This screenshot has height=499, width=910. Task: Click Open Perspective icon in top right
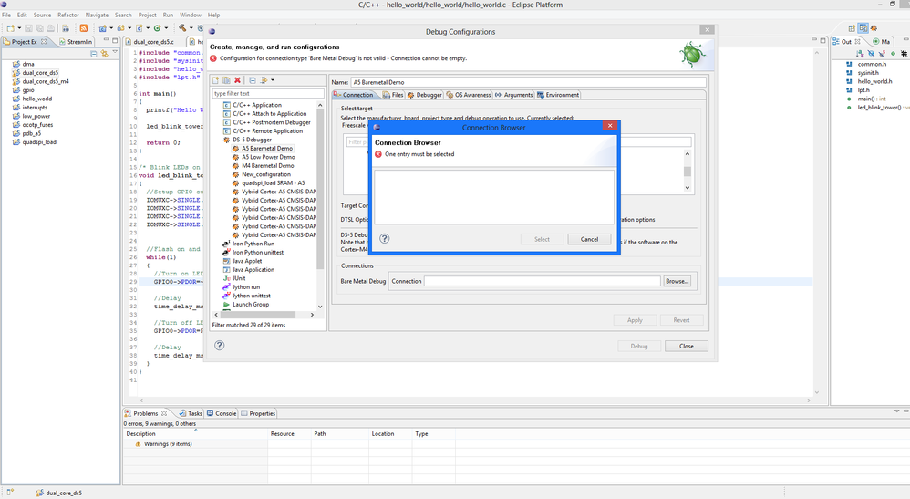[852, 28]
